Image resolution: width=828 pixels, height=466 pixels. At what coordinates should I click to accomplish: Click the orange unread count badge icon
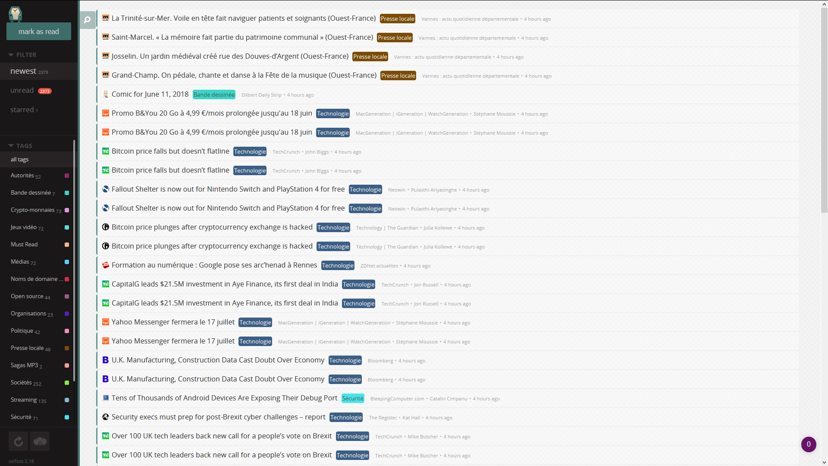pos(45,91)
